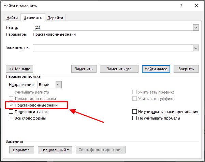This screenshot has height=162, width=205.
Task: Click the Найти search text field
Action: click(x=113, y=27)
